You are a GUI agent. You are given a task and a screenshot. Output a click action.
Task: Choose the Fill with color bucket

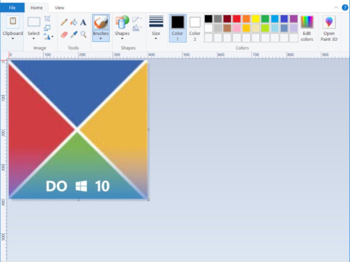click(74, 22)
